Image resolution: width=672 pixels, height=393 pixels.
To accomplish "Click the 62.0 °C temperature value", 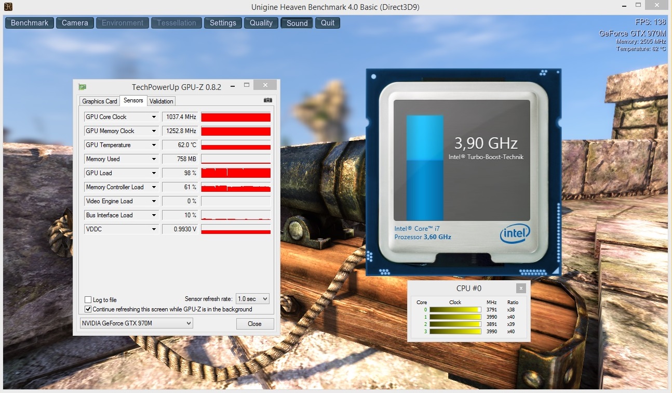I will (x=180, y=145).
